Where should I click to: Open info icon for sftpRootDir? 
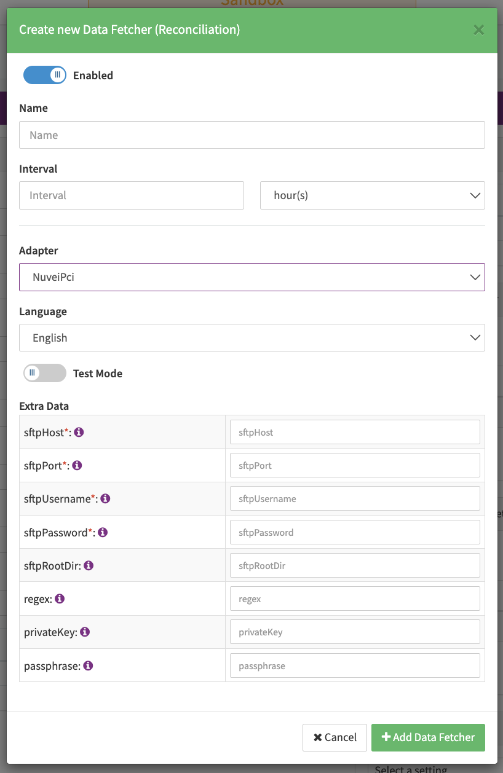(x=89, y=565)
